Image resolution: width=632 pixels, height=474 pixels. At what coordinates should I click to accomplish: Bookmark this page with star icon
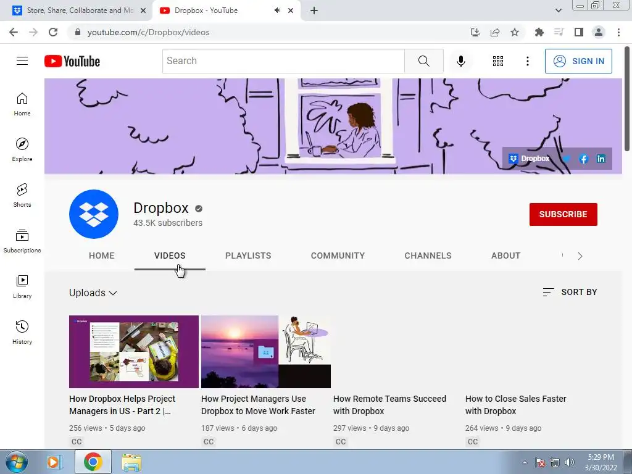pyautogui.click(x=515, y=32)
